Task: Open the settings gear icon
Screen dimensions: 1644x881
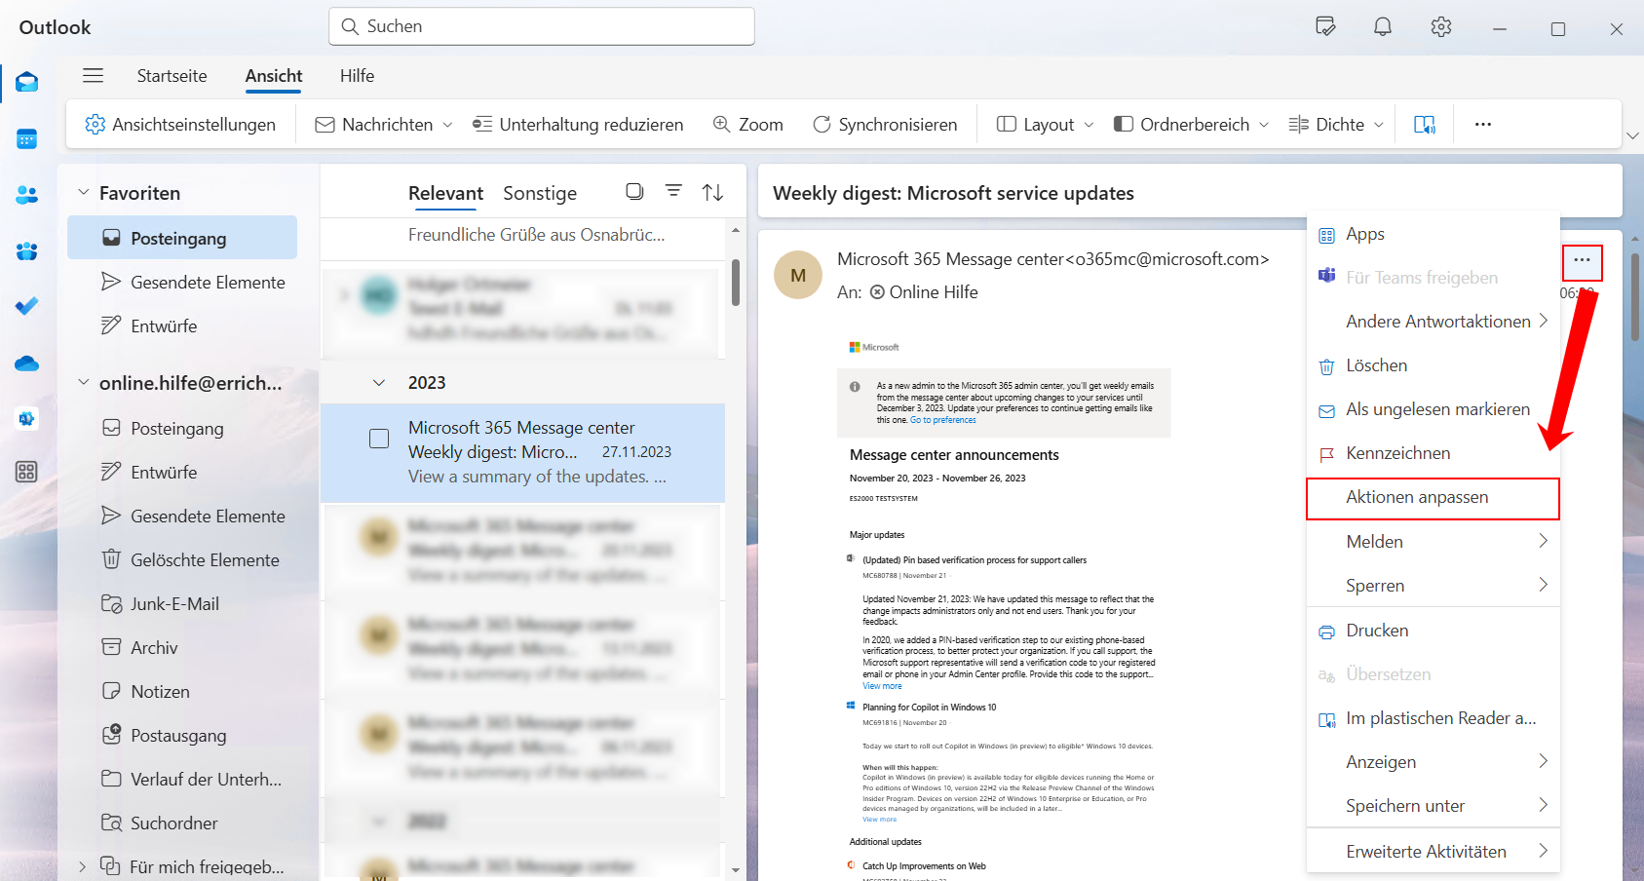Action: click(1441, 27)
